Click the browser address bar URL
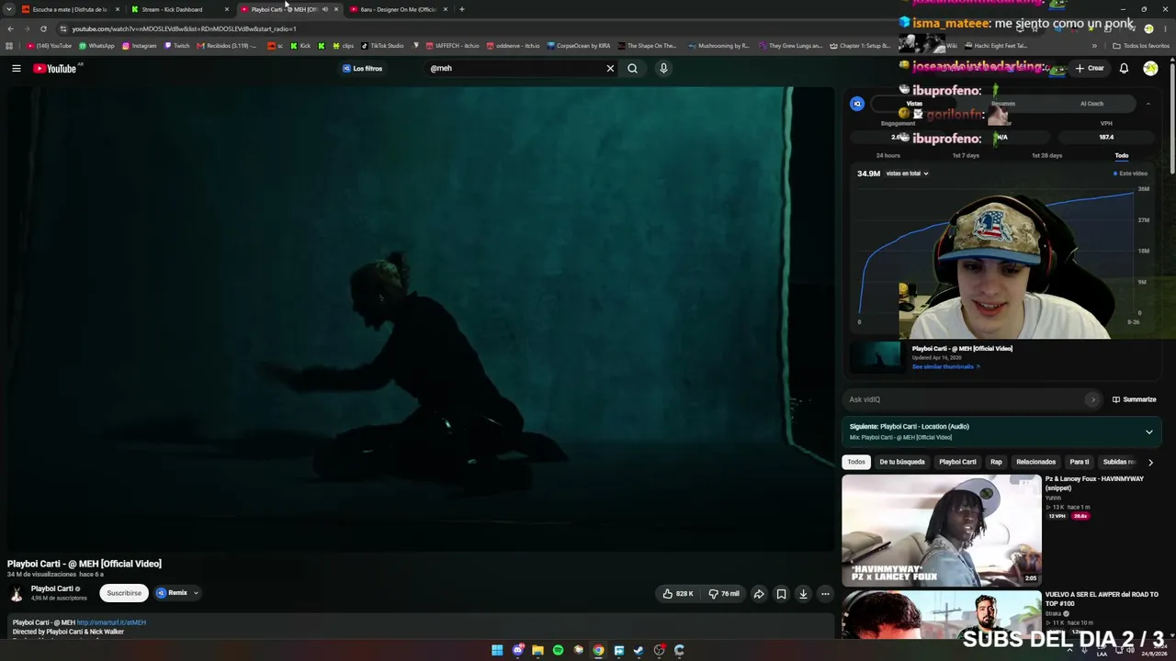 [x=184, y=28]
